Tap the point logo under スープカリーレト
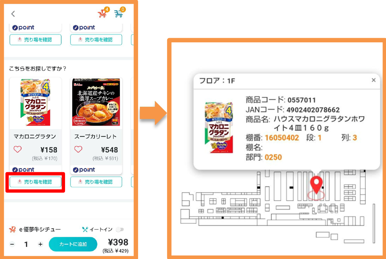 pyautogui.click(x=84, y=169)
